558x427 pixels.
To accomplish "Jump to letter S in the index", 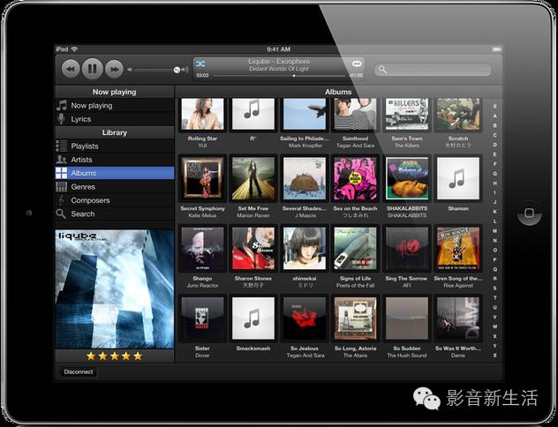I will (x=495, y=288).
